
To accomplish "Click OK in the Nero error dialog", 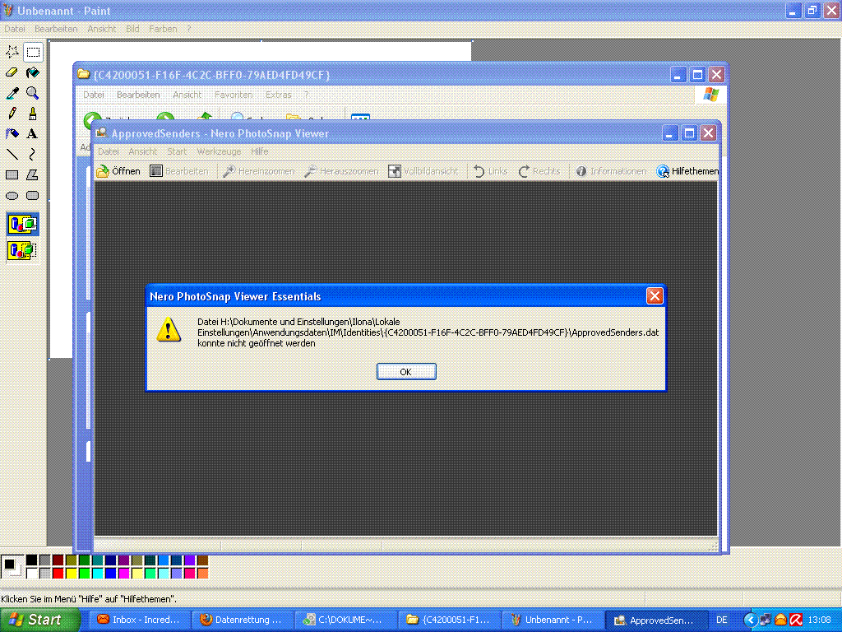I will (x=406, y=371).
